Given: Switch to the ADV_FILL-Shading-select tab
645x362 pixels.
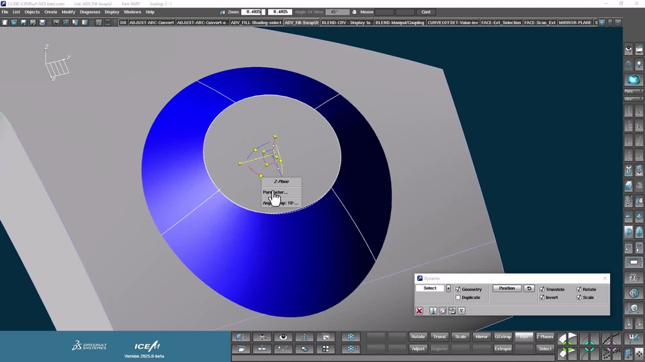Looking at the screenshot, I should tap(256, 23).
